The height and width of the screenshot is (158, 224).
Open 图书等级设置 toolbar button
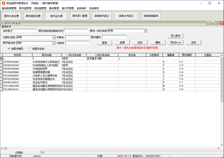pos(33,16)
